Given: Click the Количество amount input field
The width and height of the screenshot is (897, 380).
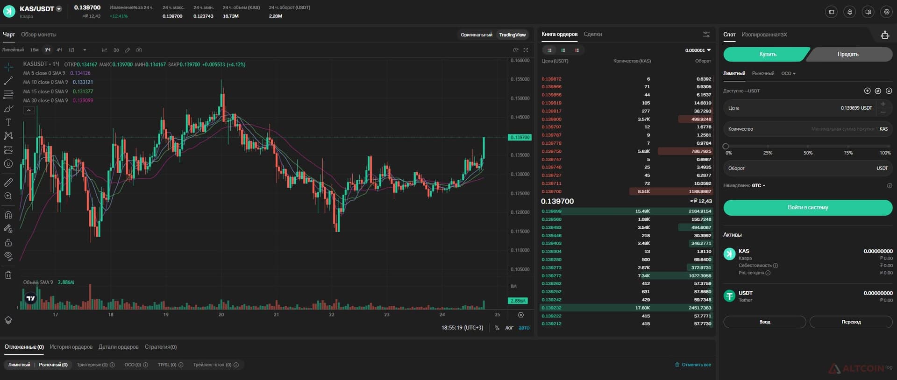Looking at the screenshot, I should tap(808, 129).
